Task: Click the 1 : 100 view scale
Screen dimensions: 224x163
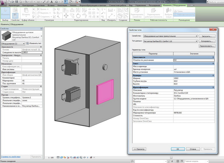Action: [x=51, y=158]
